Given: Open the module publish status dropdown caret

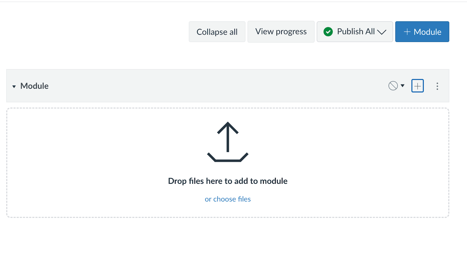Looking at the screenshot, I should [402, 86].
